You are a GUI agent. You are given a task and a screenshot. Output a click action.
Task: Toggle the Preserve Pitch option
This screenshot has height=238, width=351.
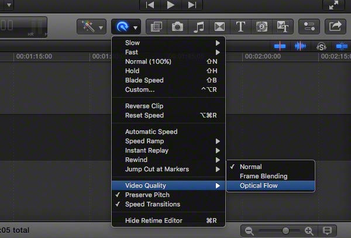click(x=168, y=195)
